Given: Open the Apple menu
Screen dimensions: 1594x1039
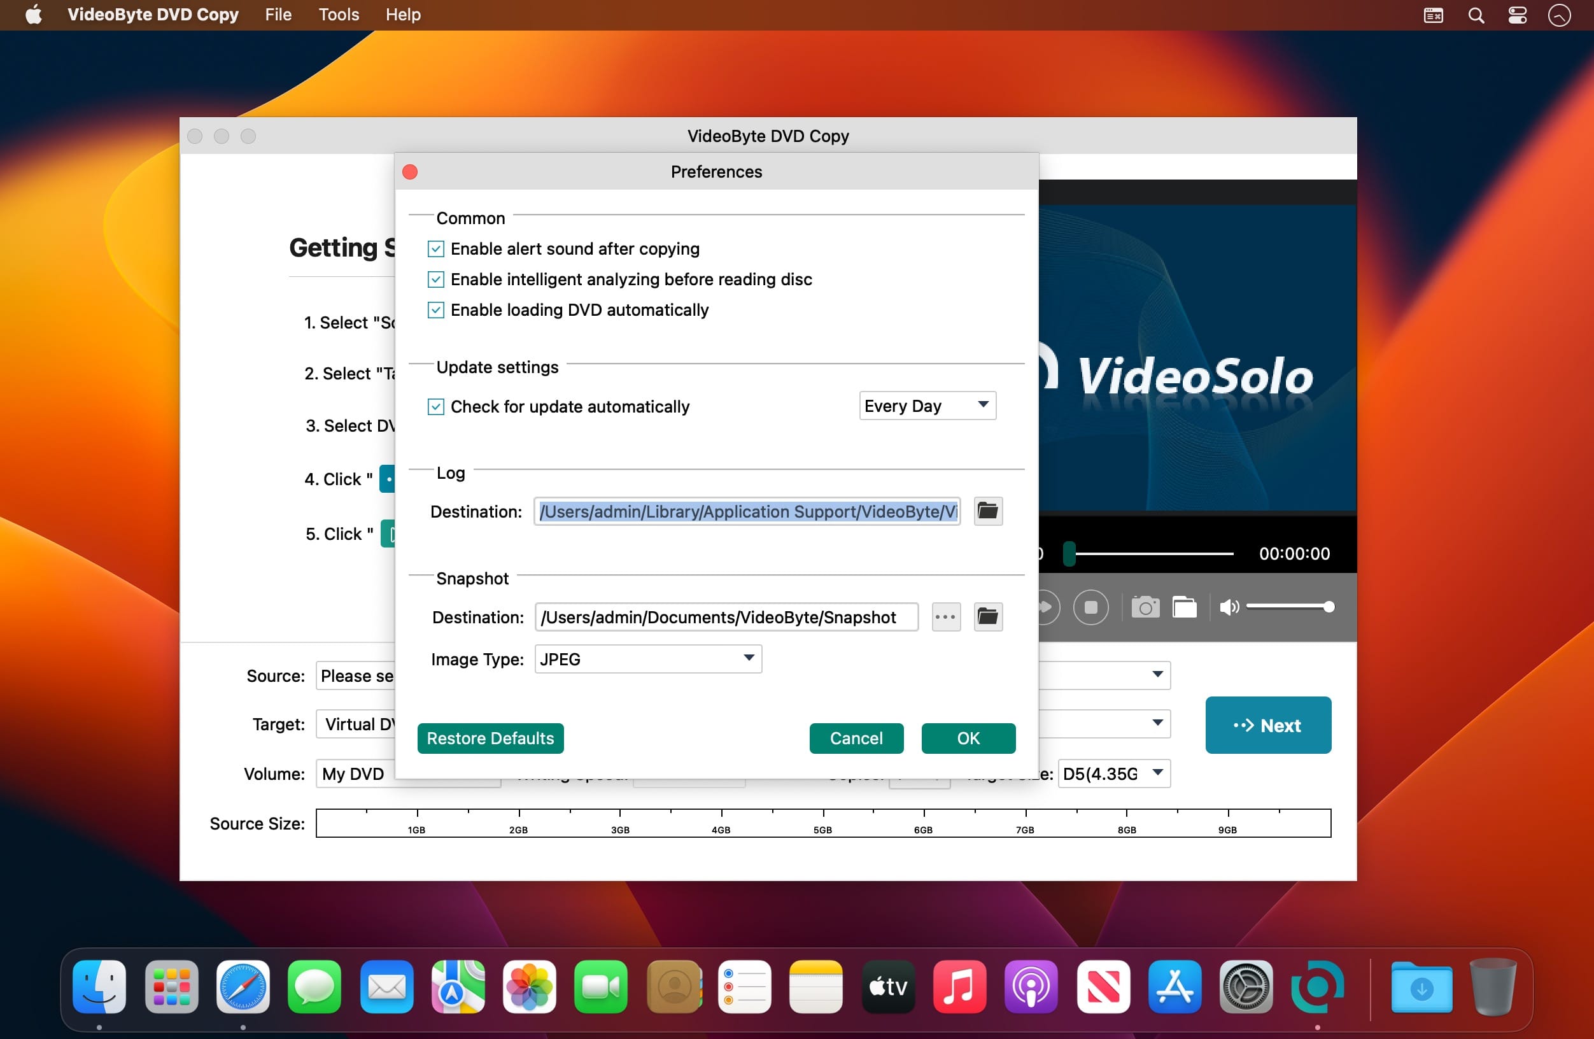Looking at the screenshot, I should pyautogui.click(x=34, y=14).
